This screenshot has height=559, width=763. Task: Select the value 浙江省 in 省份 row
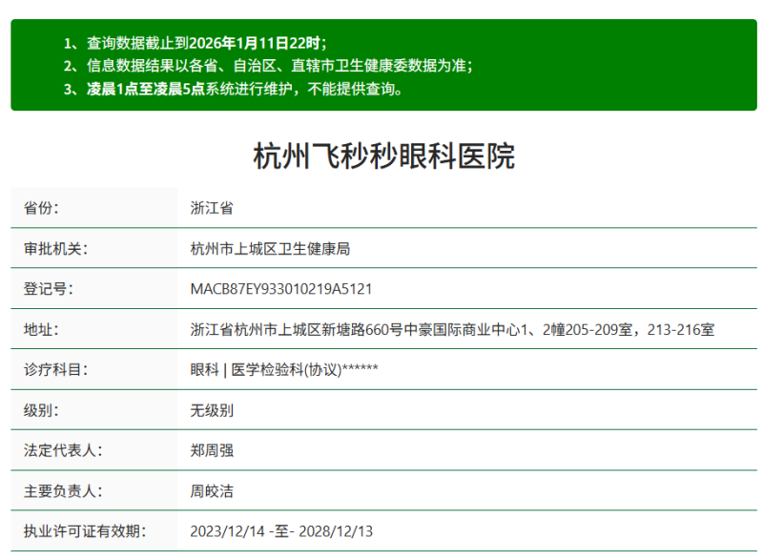coord(212,208)
